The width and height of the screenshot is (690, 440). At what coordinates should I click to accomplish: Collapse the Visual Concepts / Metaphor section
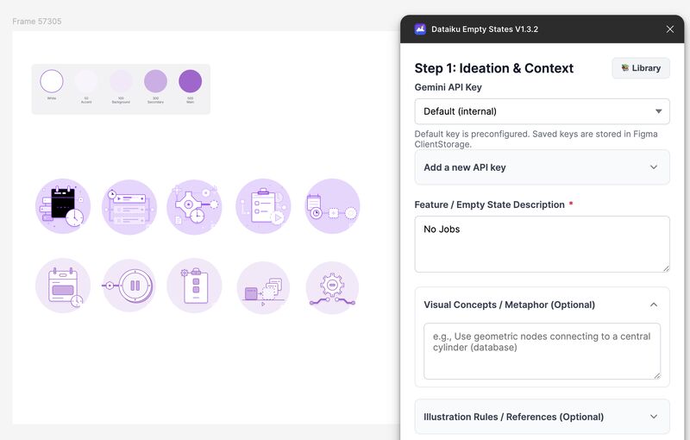coord(653,305)
